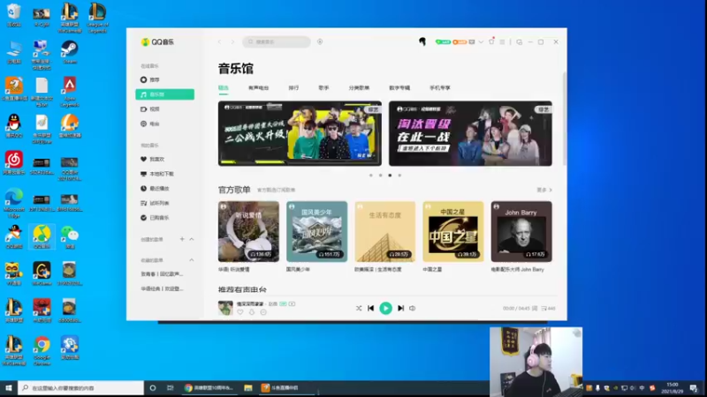The height and width of the screenshot is (397, 707).
Task: Open 本地和下载 in the sidebar
Action: pos(157,174)
